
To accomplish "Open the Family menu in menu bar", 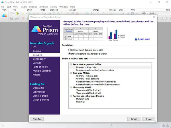I will click(54, 7).
